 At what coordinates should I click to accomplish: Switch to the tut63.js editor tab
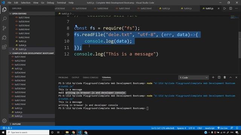click(166, 8)
